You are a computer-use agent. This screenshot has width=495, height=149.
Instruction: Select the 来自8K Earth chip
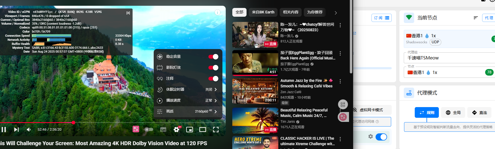coord(263,12)
